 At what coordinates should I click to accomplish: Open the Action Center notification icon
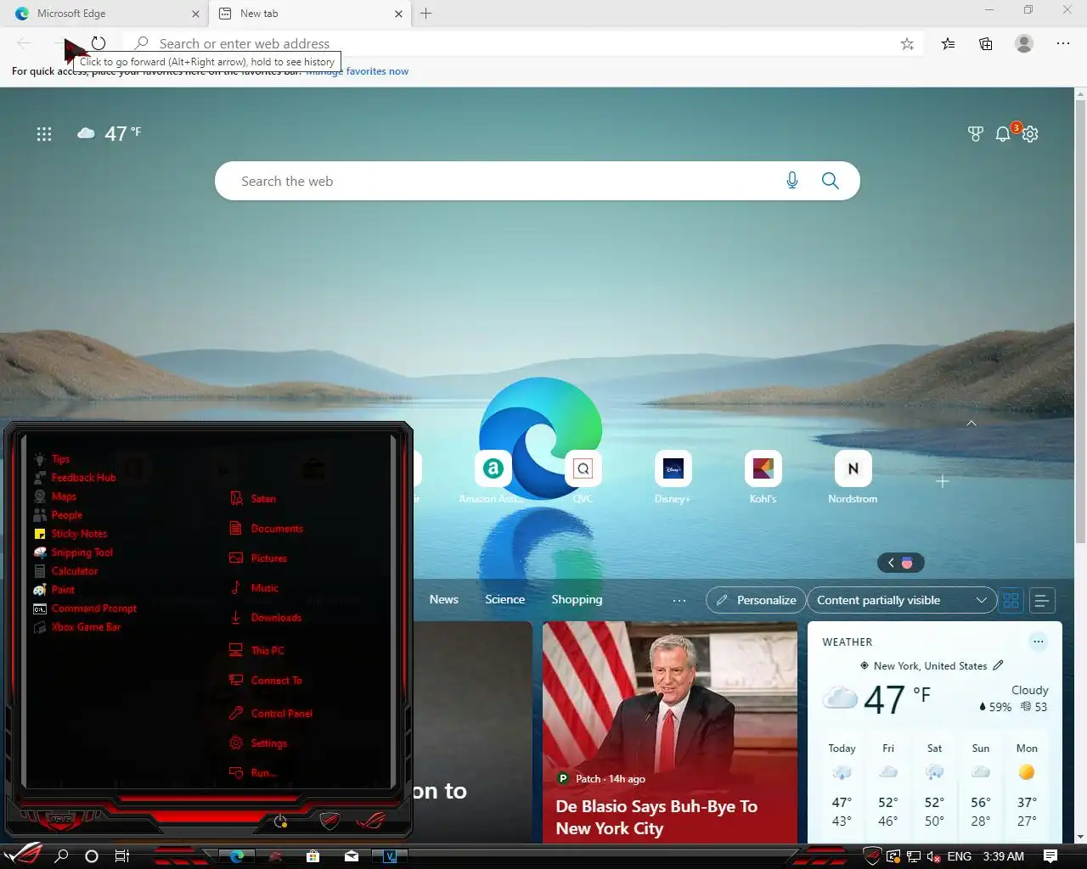(1050, 855)
